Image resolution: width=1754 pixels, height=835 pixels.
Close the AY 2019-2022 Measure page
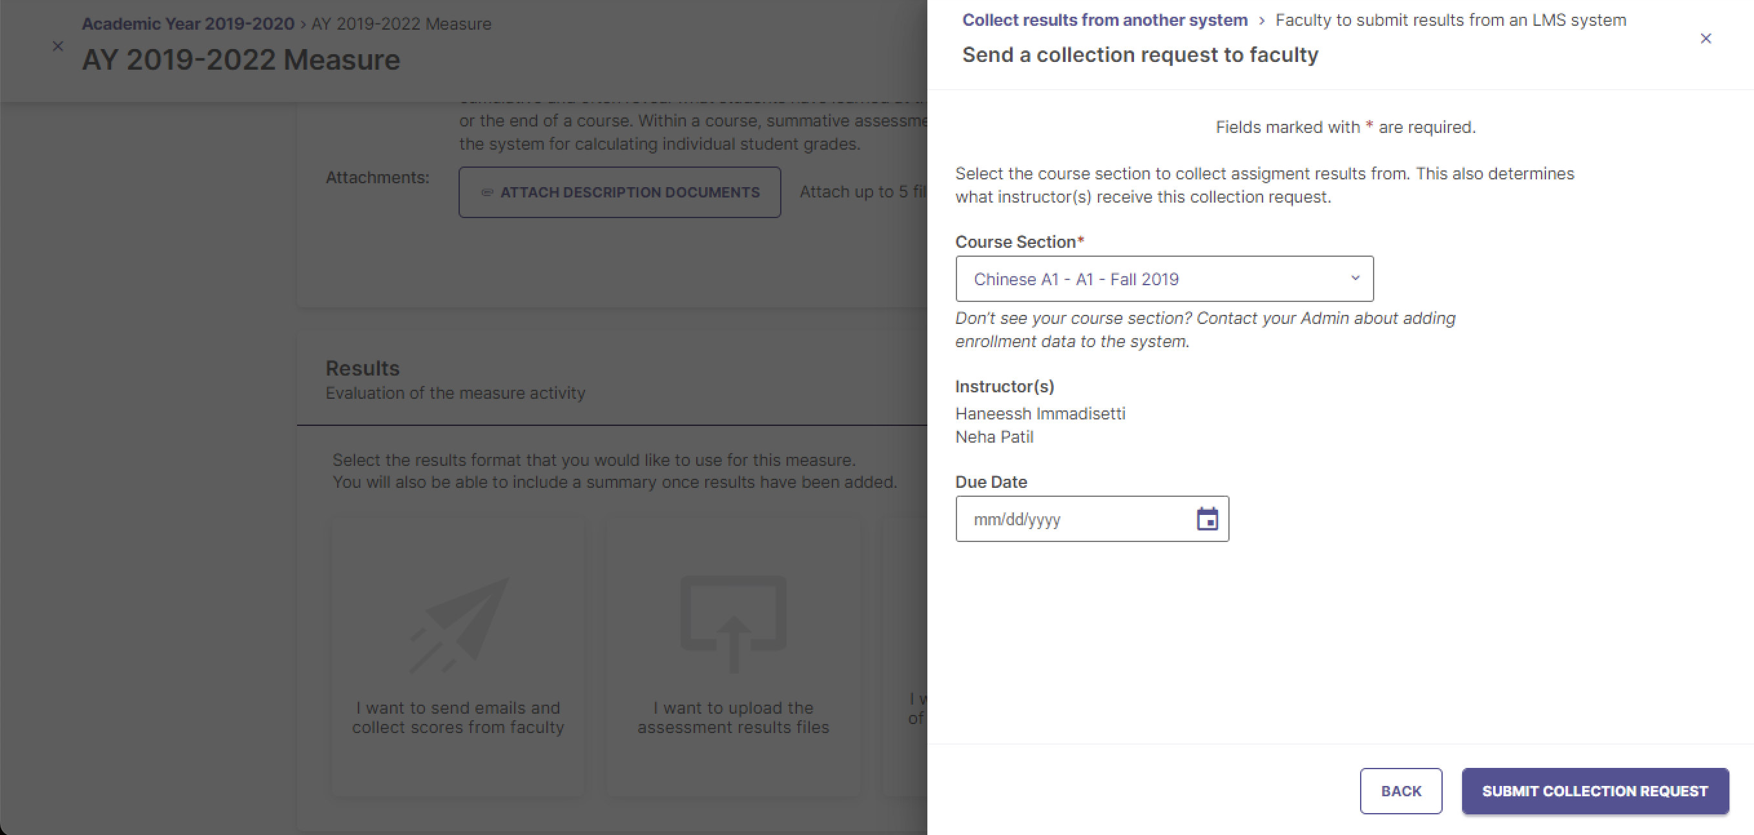click(58, 46)
